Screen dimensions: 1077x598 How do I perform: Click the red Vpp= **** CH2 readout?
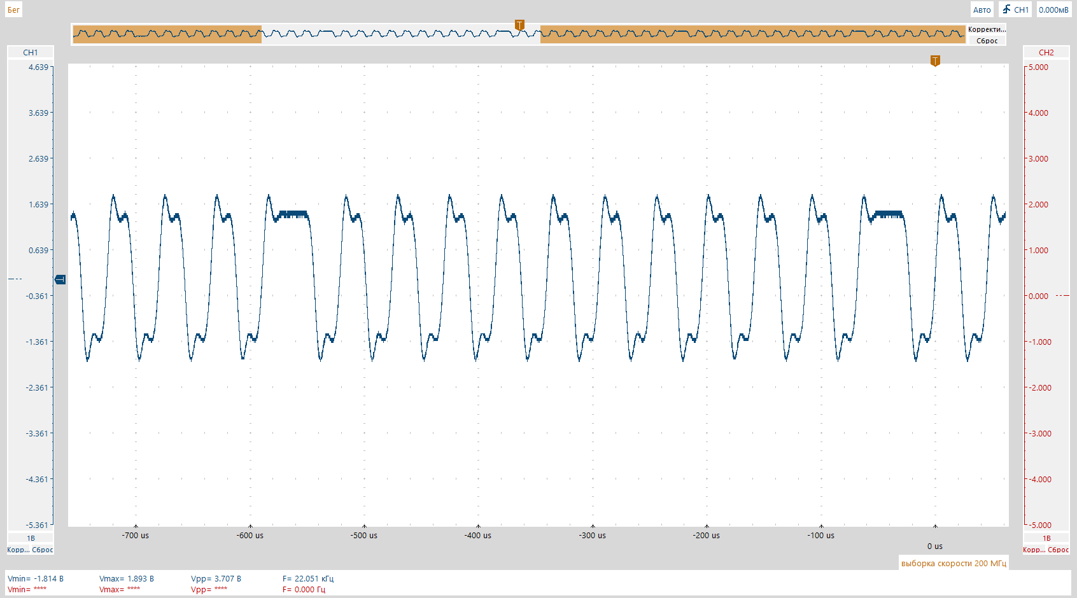(x=209, y=590)
